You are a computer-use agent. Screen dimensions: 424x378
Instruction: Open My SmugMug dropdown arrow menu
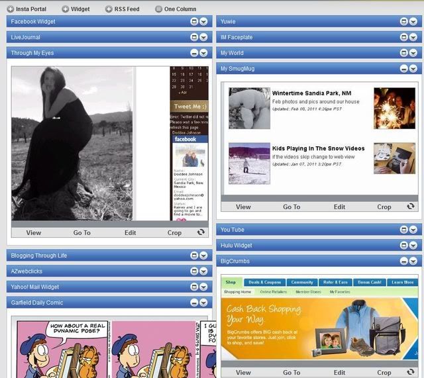click(413, 69)
